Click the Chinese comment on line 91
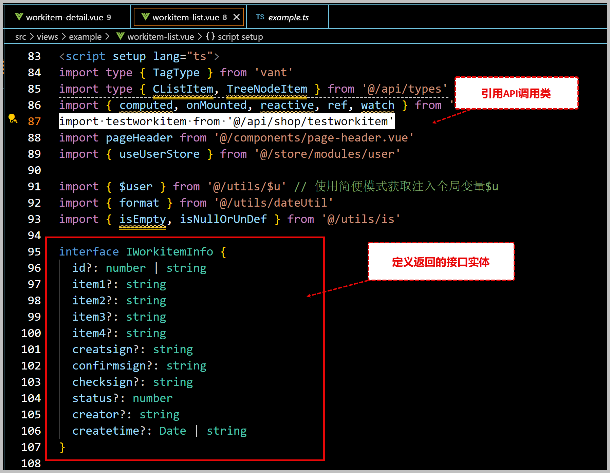This screenshot has height=473, width=610. coord(396,187)
